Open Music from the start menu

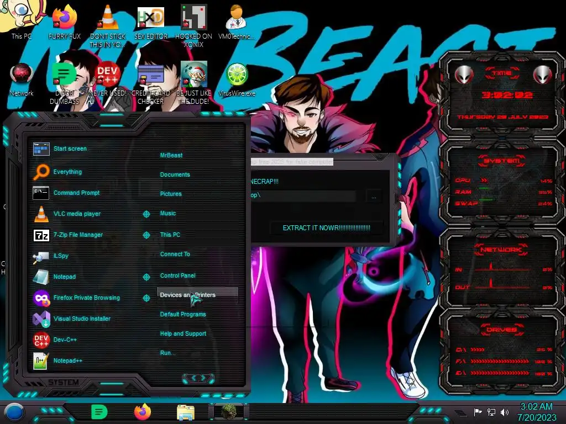(x=168, y=213)
